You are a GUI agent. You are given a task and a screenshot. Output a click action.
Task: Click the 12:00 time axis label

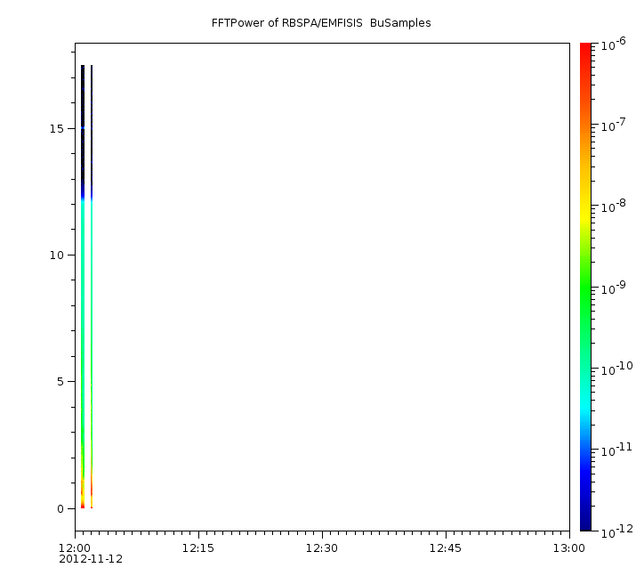pyautogui.click(x=75, y=548)
